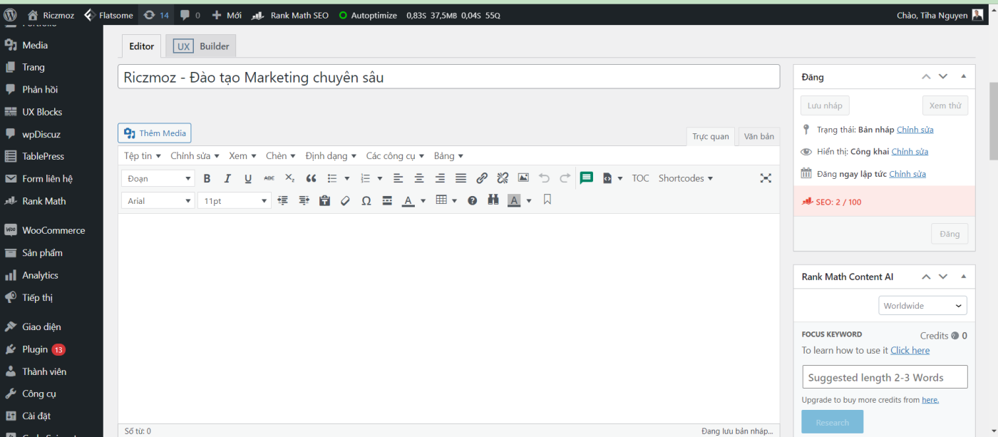Click Xem thử preview button
Screen dimensions: 998x437
[x=945, y=106]
